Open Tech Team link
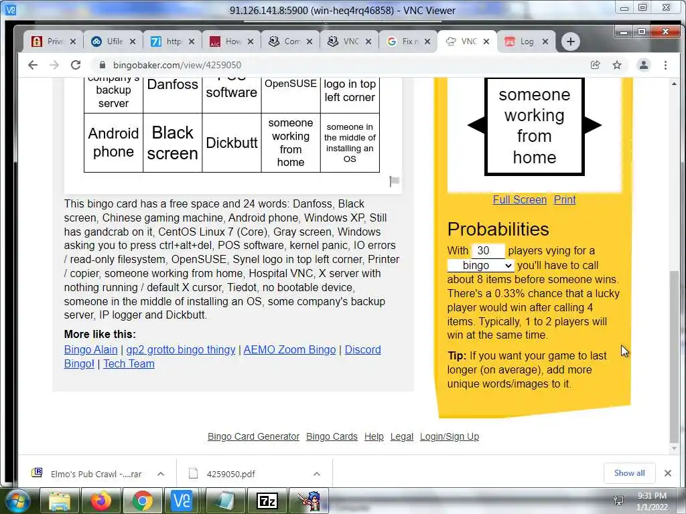The height and width of the screenshot is (514, 686). click(x=129, y=363)
